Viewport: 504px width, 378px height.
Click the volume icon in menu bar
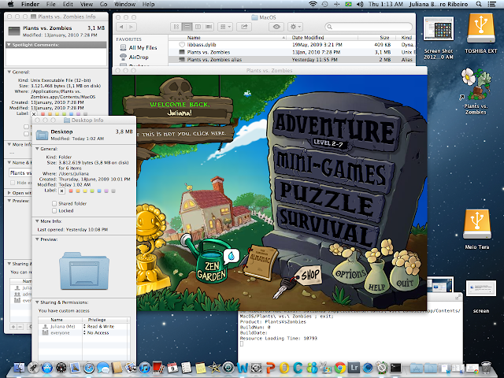360,4
